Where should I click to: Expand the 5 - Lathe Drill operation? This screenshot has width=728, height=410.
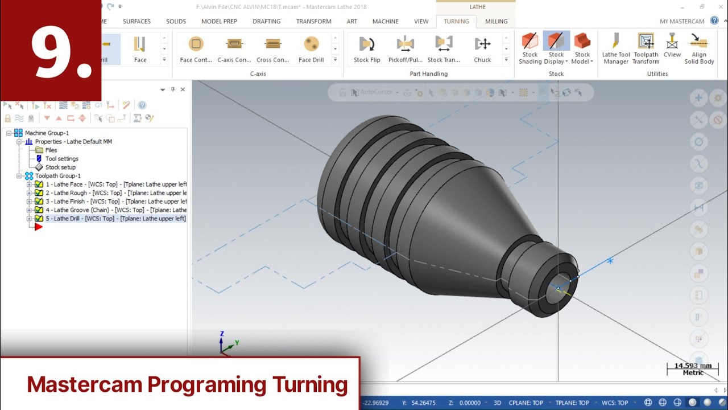[29, 219]
